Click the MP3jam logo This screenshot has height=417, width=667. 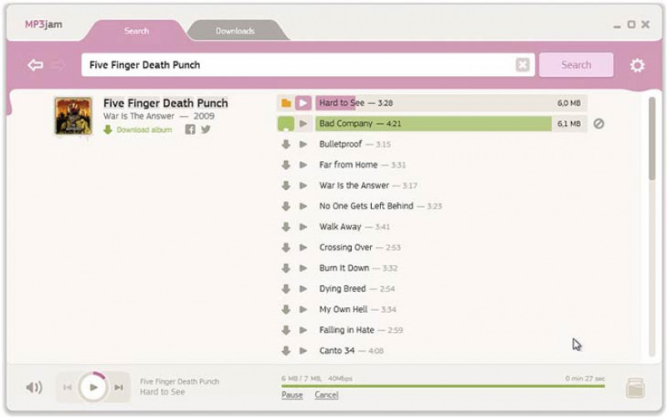pos(43,24)
